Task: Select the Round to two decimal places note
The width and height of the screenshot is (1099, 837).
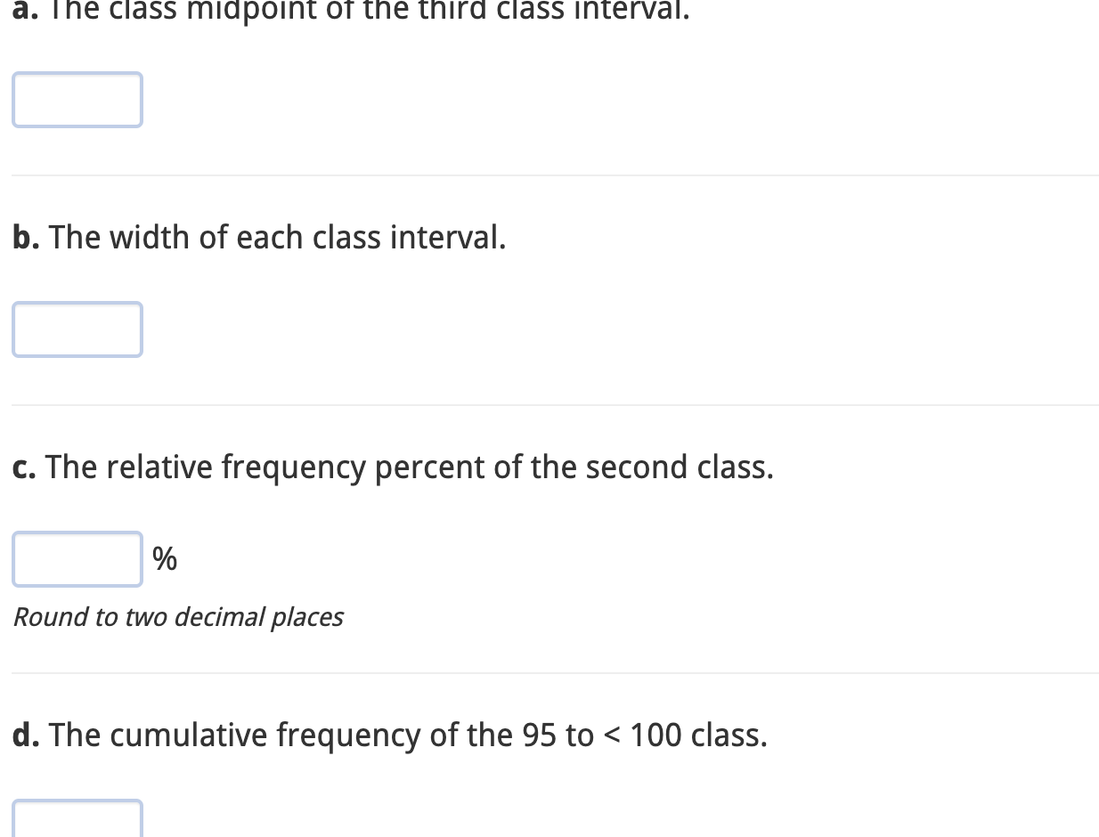Action: click(177, 616)
